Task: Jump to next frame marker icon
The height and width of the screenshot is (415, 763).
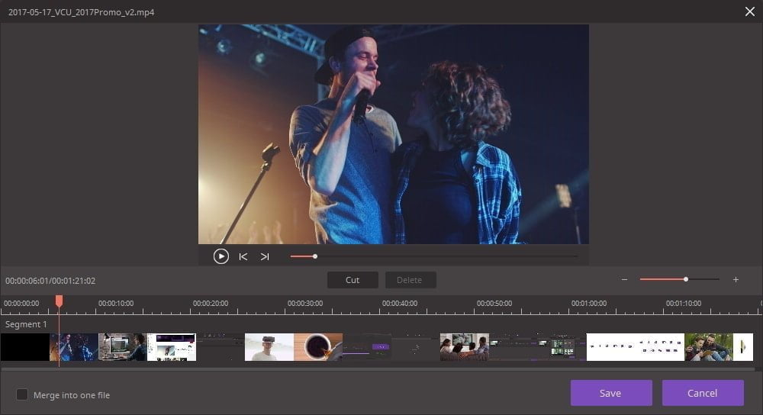Action: (x=265, y=256)
